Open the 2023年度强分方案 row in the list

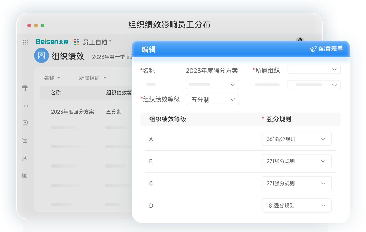pos(72,112)
